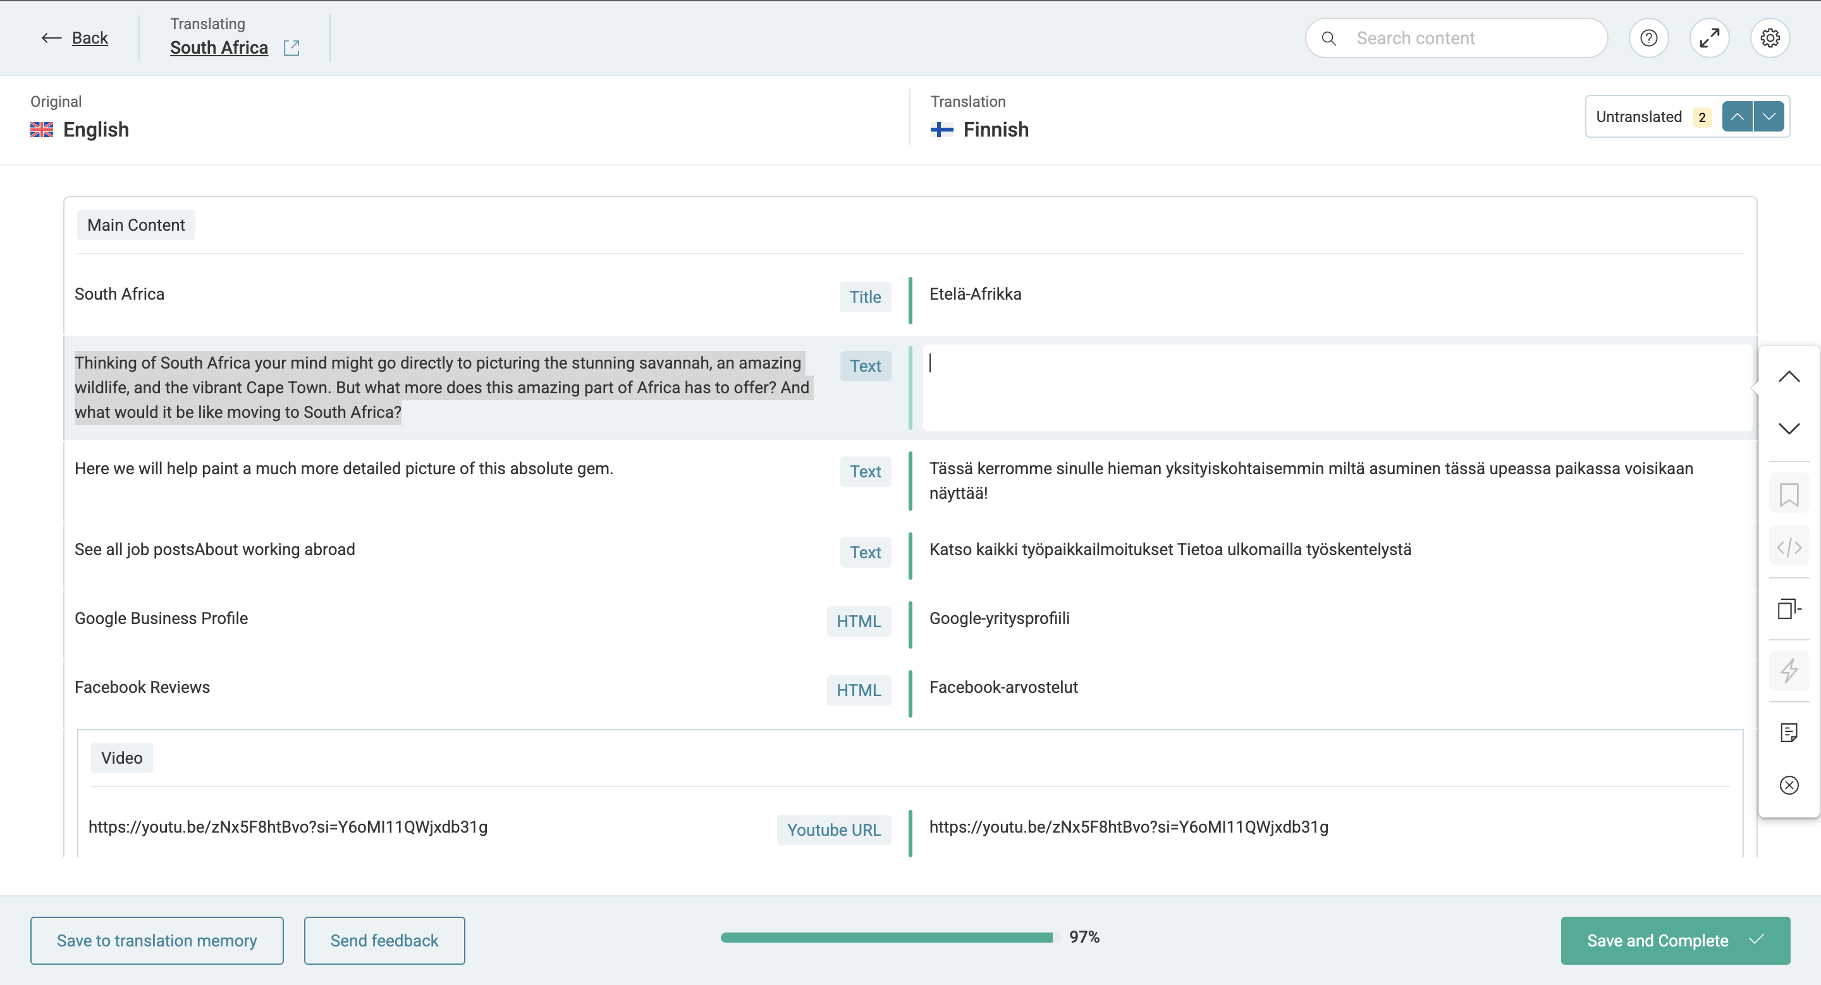Click the bookmark icon in side toolbar
Viewport: 1821px width, 985px height.
(x=1789, y=494)
